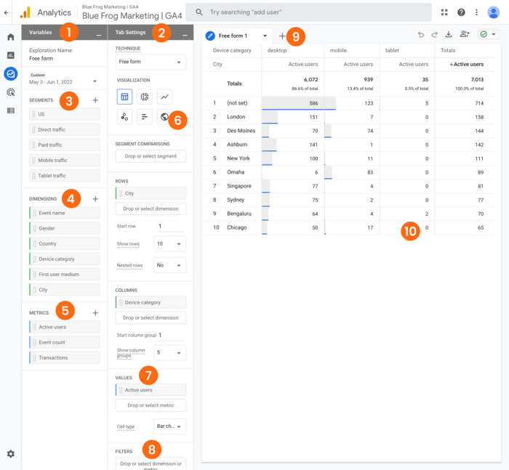The width and height of the screenshot is (509, 470).
Task: Sort by Totals Active users column
Action: pos(467,64)
